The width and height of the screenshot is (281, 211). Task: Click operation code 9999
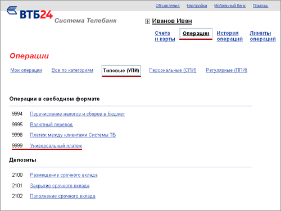tap(17, 145)
